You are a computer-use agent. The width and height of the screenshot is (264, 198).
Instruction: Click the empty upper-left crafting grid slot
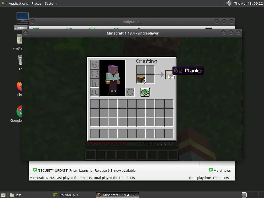[141, 70]
